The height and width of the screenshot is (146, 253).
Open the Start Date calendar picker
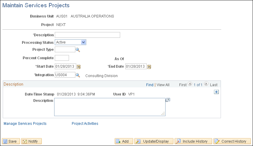point(79,67)
